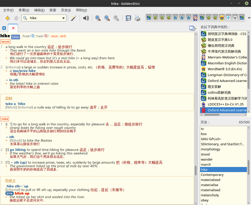Pronounce the word with speaker icon
The image size is (251, 205).
(86, 18)
